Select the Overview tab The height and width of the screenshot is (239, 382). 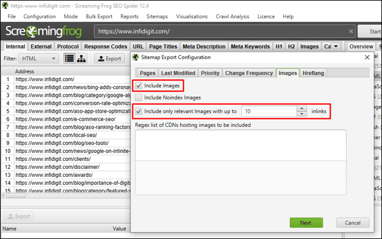coord(361,46)
